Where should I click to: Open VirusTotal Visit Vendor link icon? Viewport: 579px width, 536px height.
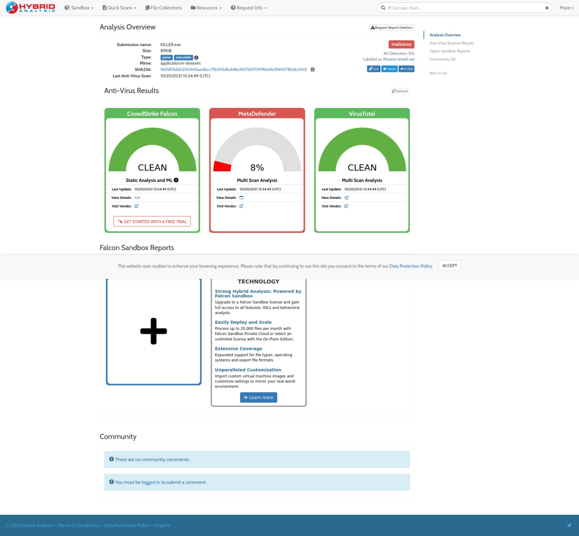tap(346, 206)
